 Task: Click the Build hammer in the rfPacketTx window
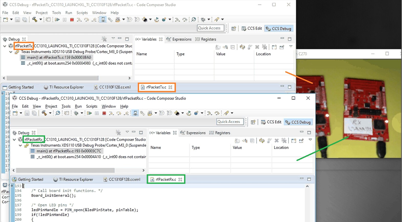[x=35, y=19]
